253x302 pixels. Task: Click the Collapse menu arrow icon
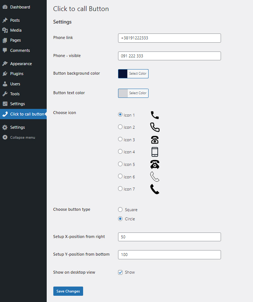pos(5,137)
